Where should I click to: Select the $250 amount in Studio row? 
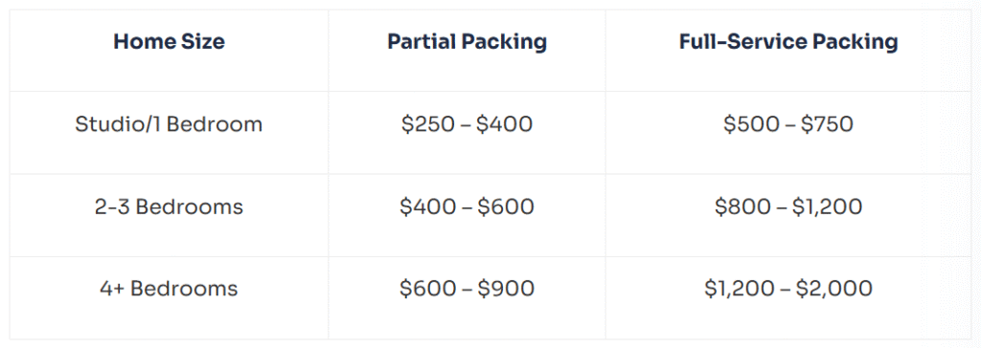(429, 124)
